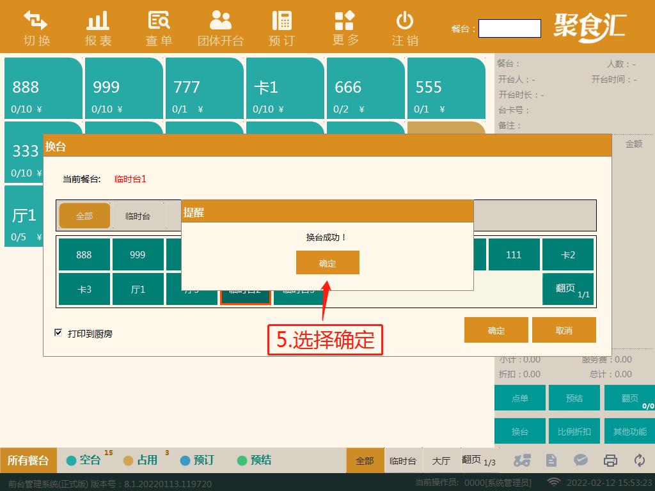Select the 大厅 tab in bottom bar

441,460
